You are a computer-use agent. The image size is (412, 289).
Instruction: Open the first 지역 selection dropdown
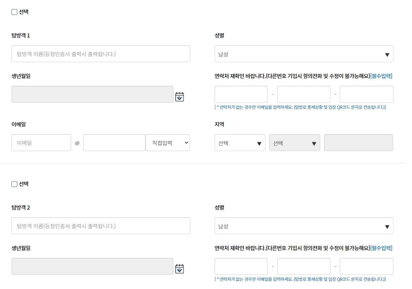[x=240, y=143]
